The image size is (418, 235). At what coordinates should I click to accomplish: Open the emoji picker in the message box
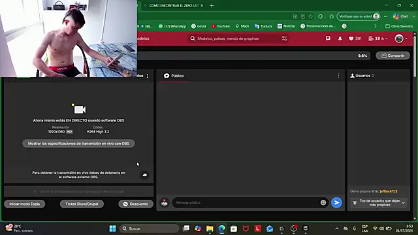(323, 202)
